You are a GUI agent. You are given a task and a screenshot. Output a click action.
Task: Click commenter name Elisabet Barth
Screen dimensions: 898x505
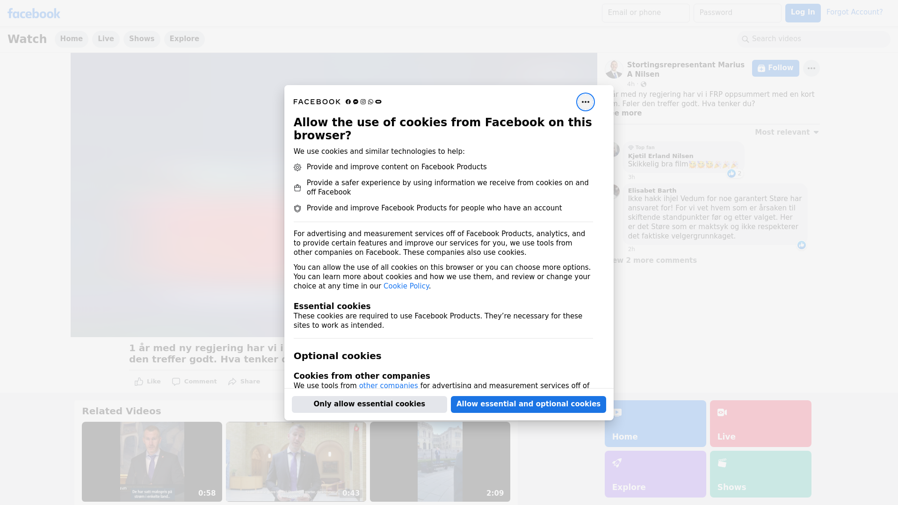point(652,191)
